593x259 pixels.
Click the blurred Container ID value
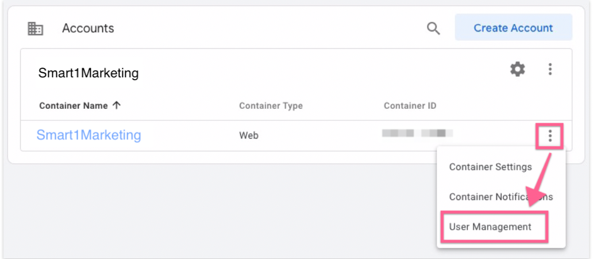tap(417, 134)
